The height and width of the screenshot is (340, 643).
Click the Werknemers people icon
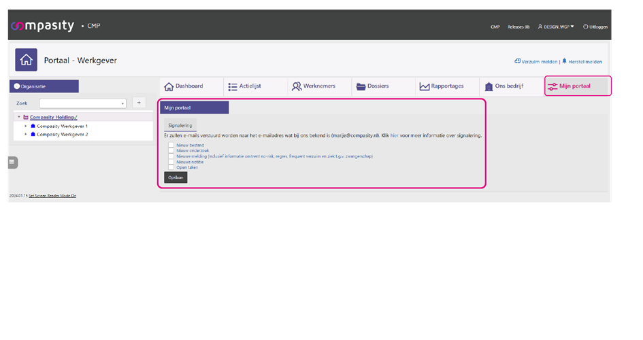point(297,86)
